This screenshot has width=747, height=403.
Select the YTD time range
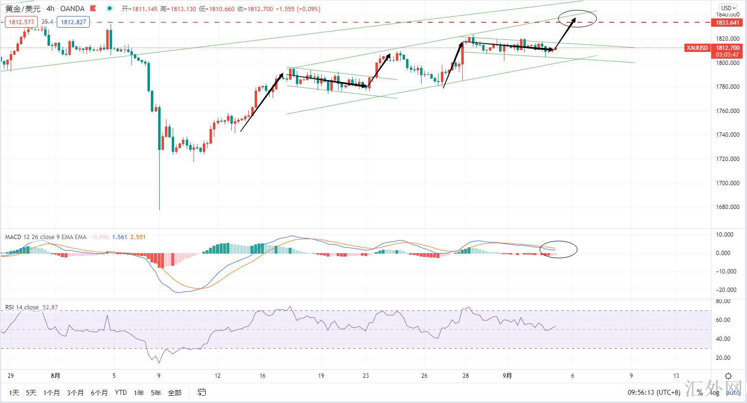121,392
